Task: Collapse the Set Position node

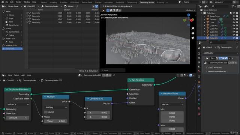Action: click(x=130, y=80)
